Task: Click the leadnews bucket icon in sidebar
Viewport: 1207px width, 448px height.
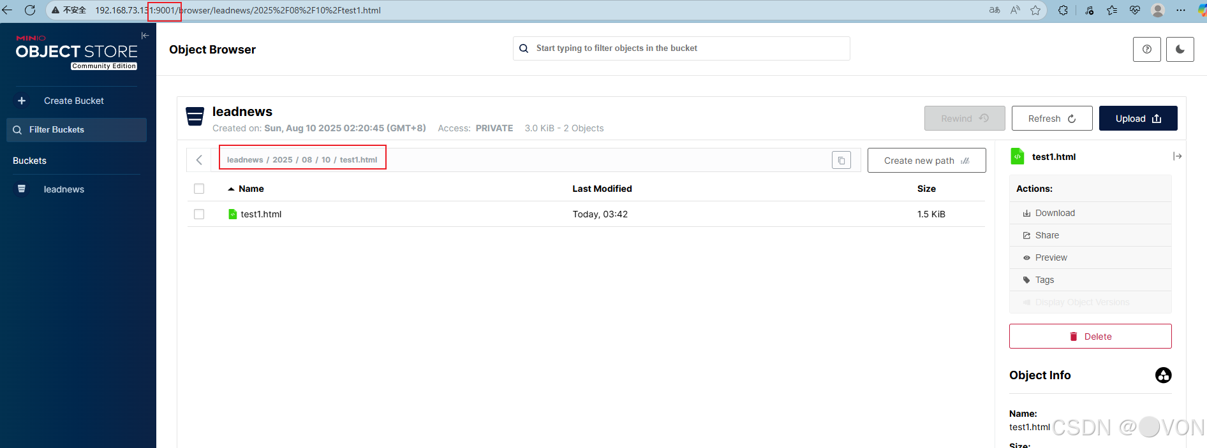Action: [22, 189]
